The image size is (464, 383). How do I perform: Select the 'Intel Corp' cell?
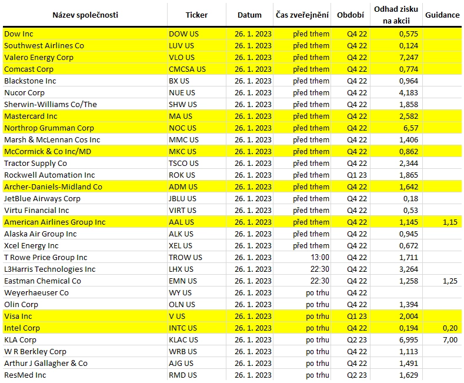(85, 328)
